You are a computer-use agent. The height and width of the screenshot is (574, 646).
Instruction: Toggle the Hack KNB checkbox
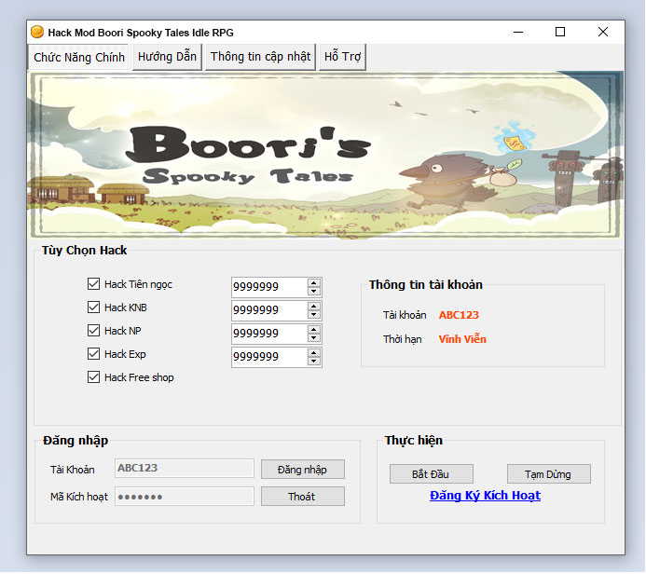point(93,307)
